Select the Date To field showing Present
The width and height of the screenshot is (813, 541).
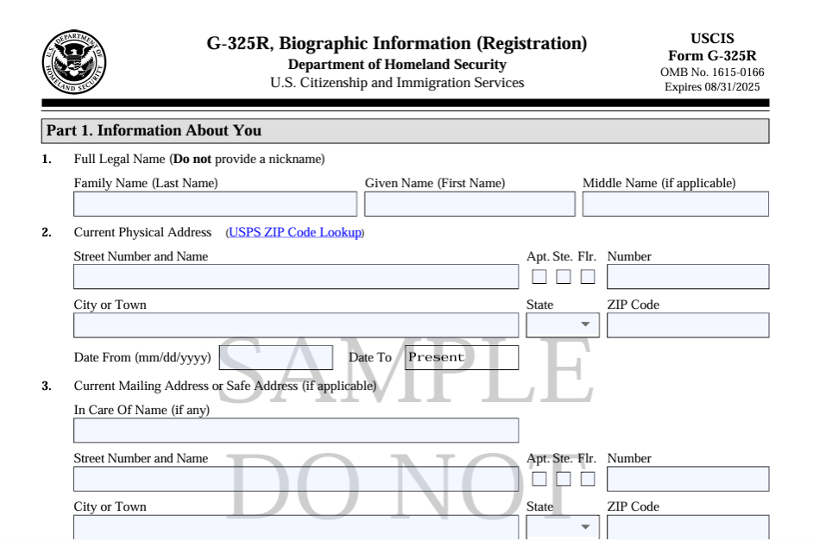coord(463,357)
